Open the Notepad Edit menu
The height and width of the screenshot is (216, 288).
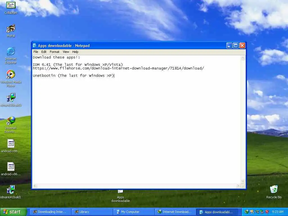pos(44,52)
